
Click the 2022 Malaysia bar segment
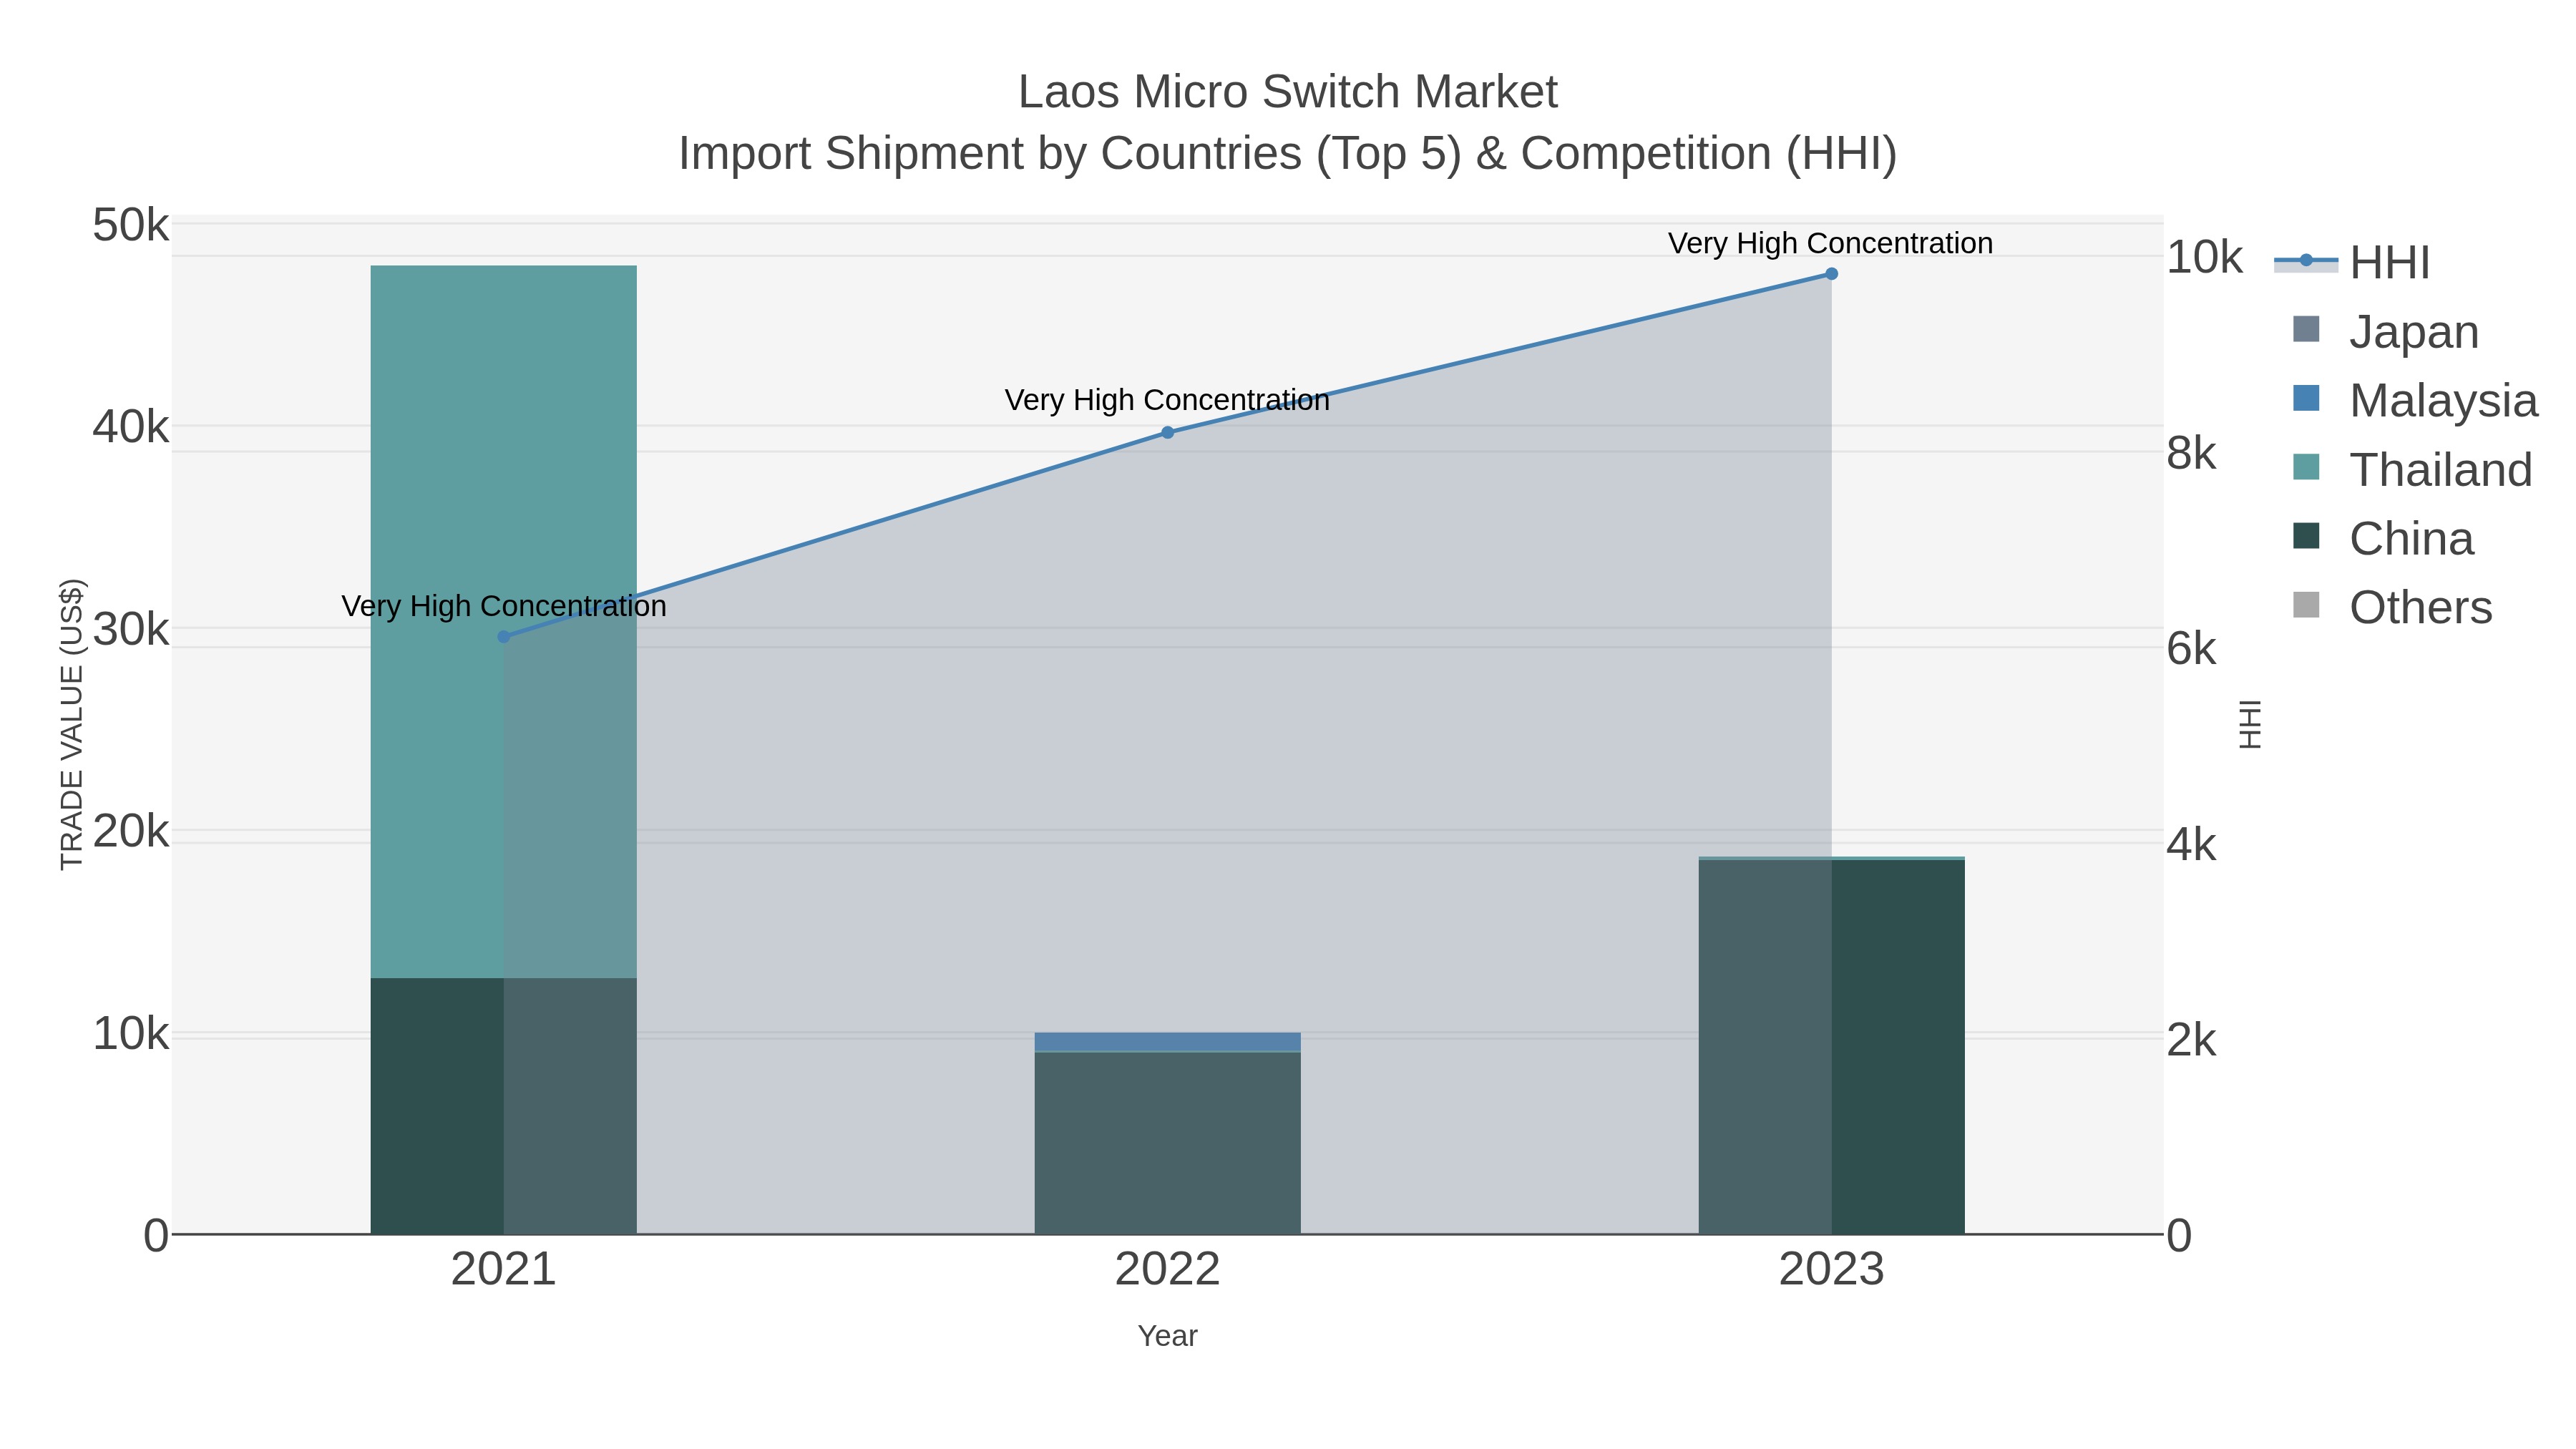[x=1167, y=1042]
